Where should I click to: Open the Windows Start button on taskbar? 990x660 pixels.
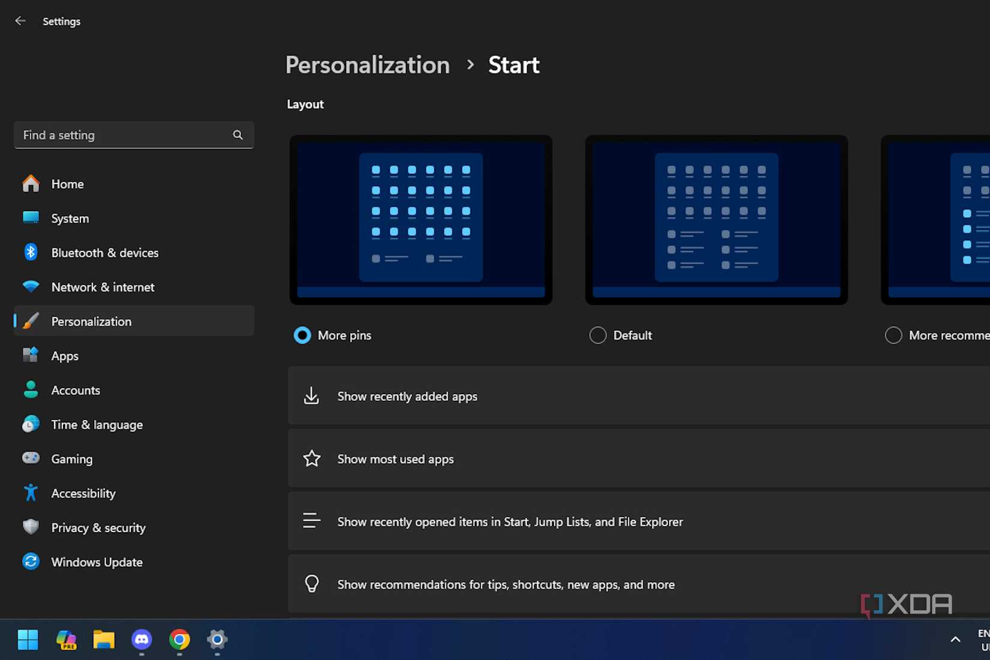pos(28,640)
